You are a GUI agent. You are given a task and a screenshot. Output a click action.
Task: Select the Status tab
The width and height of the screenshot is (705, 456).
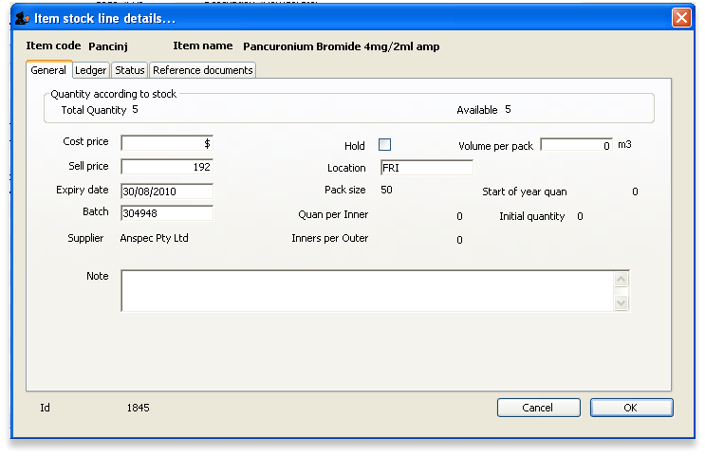click(129, 70)
